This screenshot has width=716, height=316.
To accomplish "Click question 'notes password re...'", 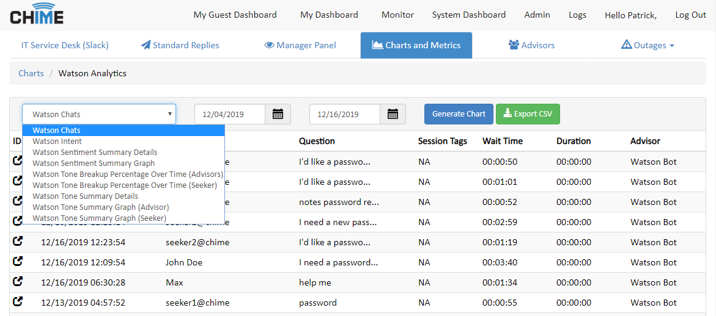I will pyautogui.click(x=339, y=202).
